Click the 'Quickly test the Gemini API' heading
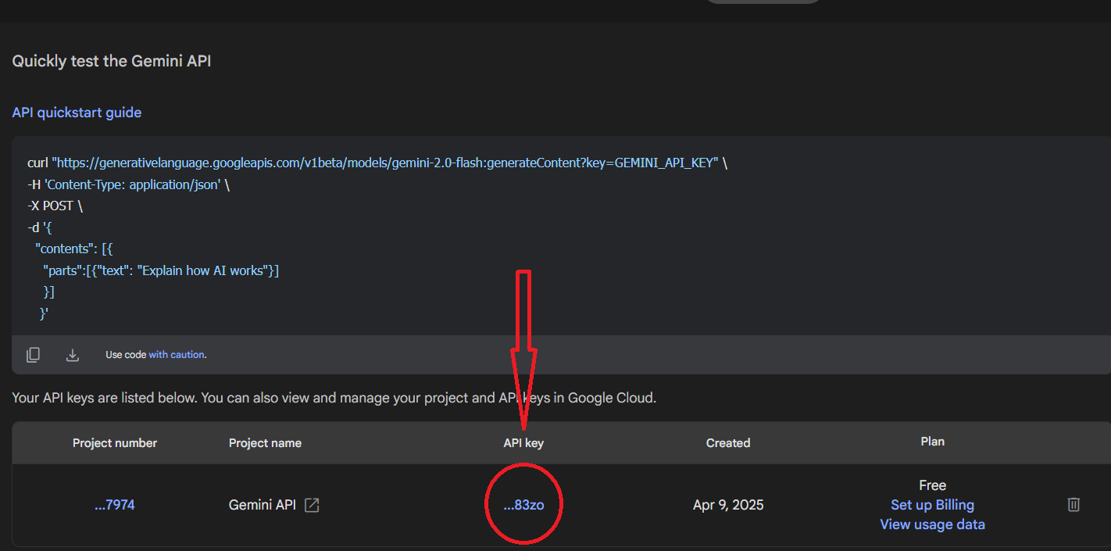Viewport: 1111px width, 551px height. pos(112,61)
